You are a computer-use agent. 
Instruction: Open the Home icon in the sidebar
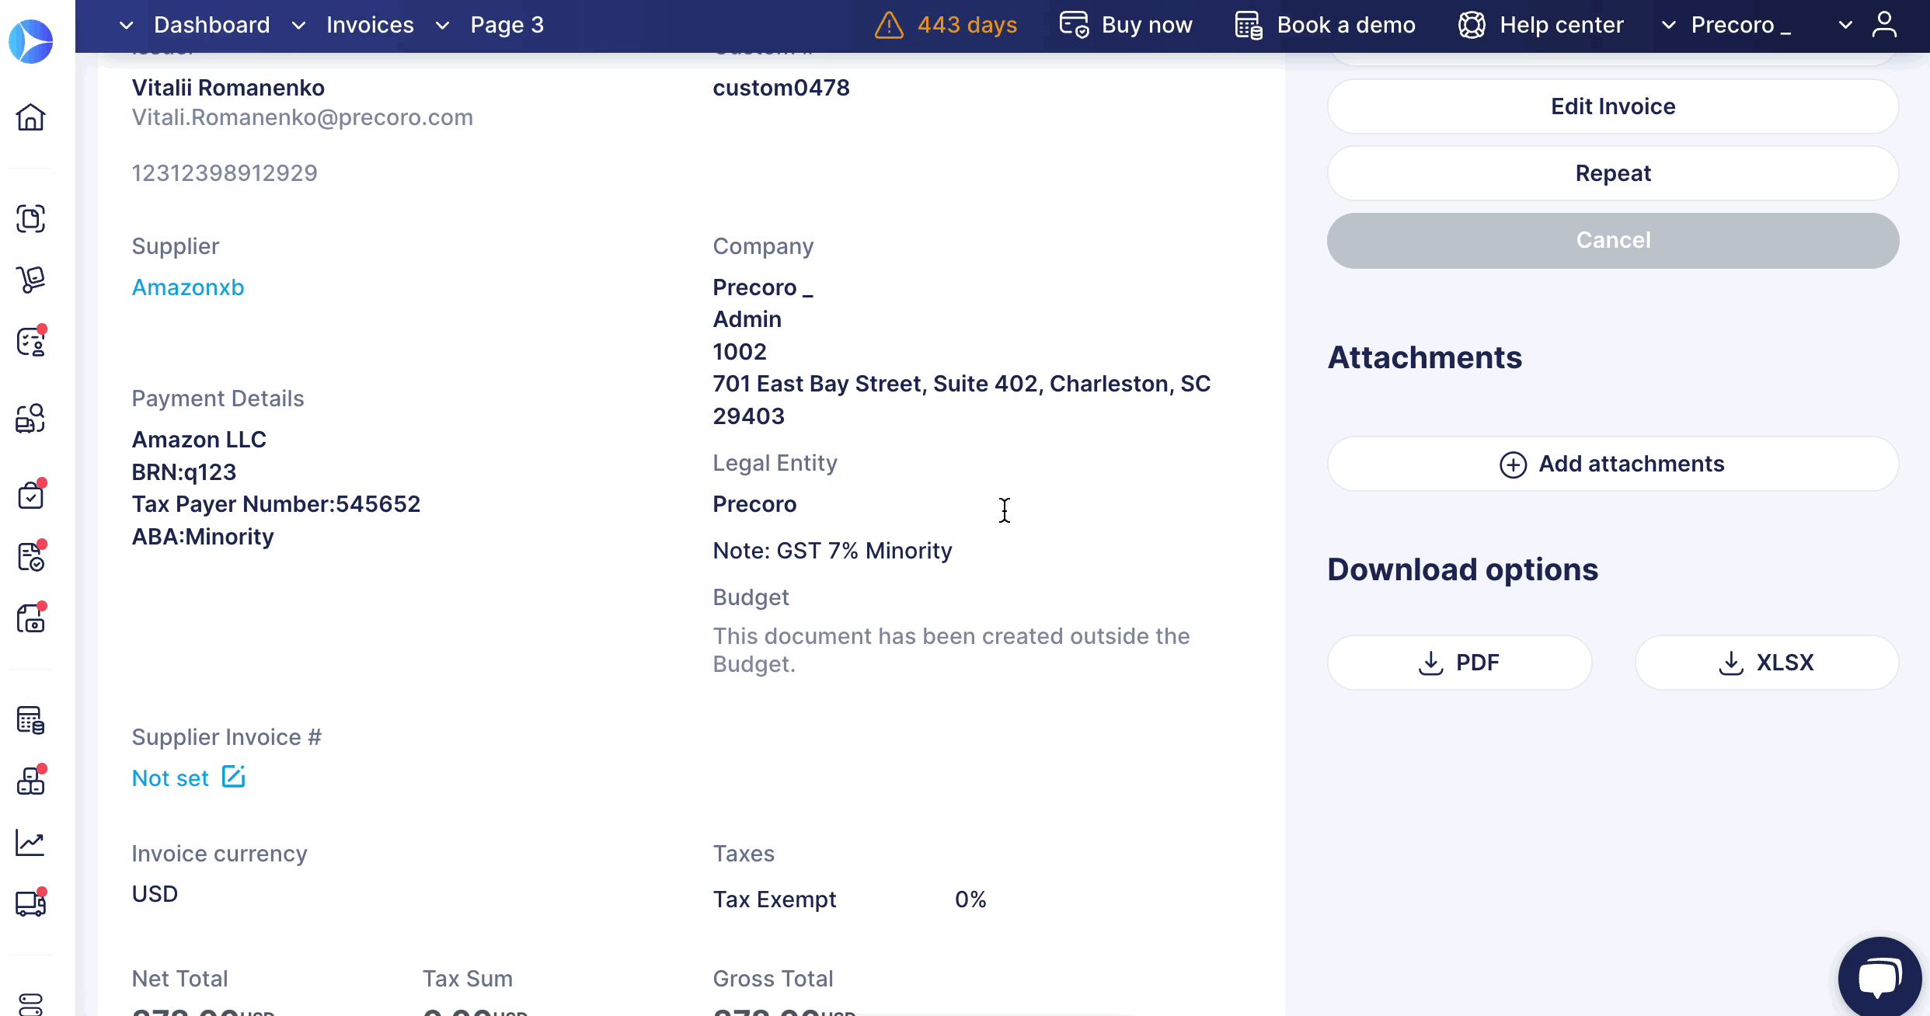[x=30, y=117]
